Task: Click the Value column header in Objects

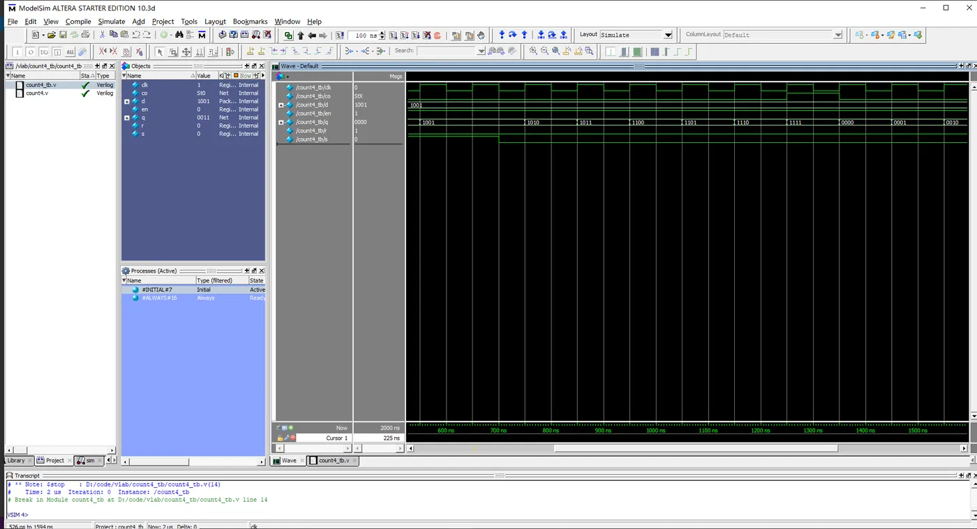Action: click(206, 75)
